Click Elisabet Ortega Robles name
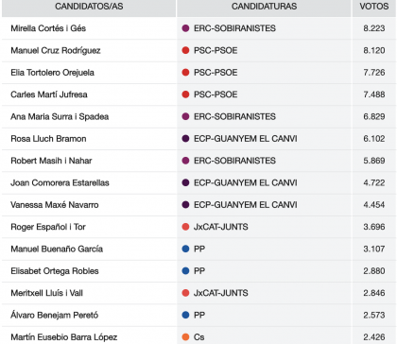The width and height of the screenshot is (397, 344). pos(55,271)
